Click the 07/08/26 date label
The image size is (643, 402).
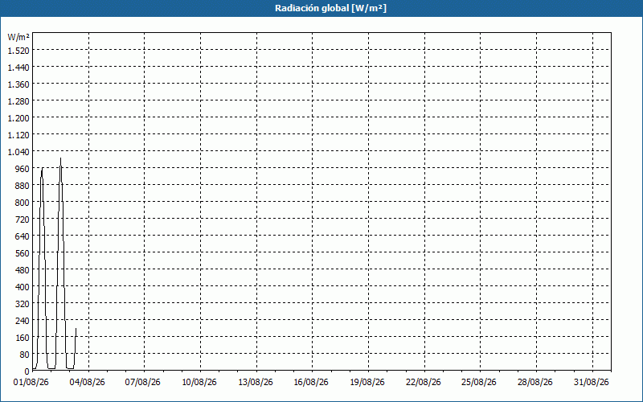[x=143, y=383]
